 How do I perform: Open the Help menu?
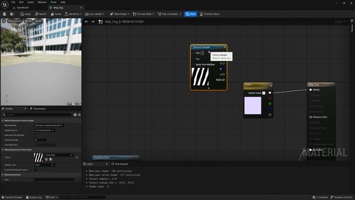click(x=63, y=2)
